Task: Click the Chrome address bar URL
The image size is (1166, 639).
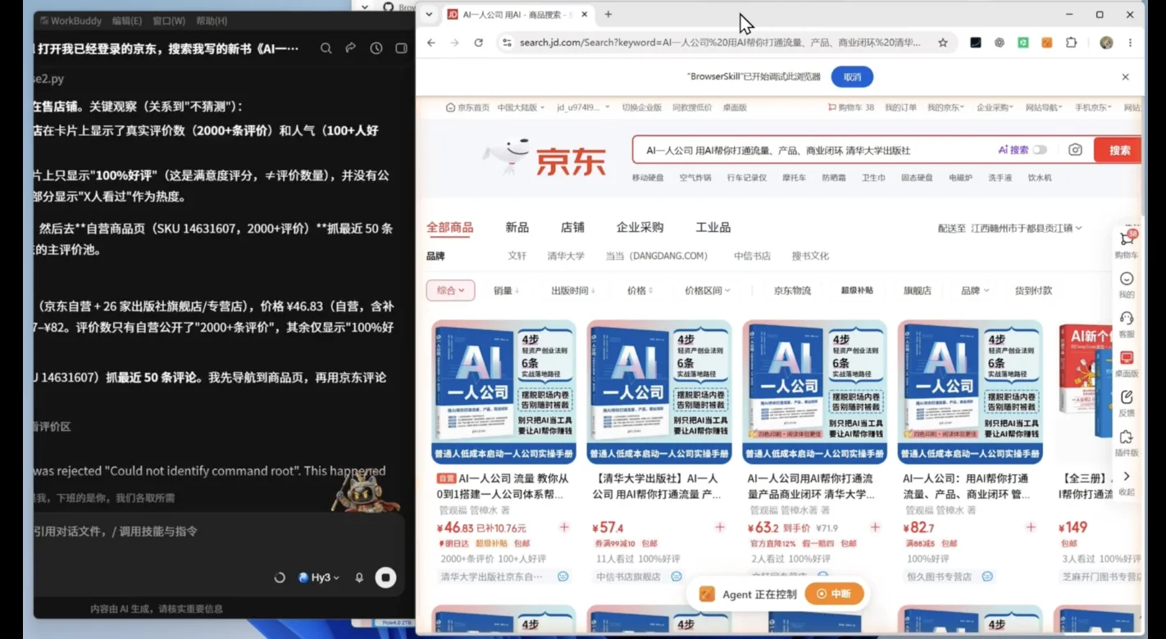Action: 720,43
